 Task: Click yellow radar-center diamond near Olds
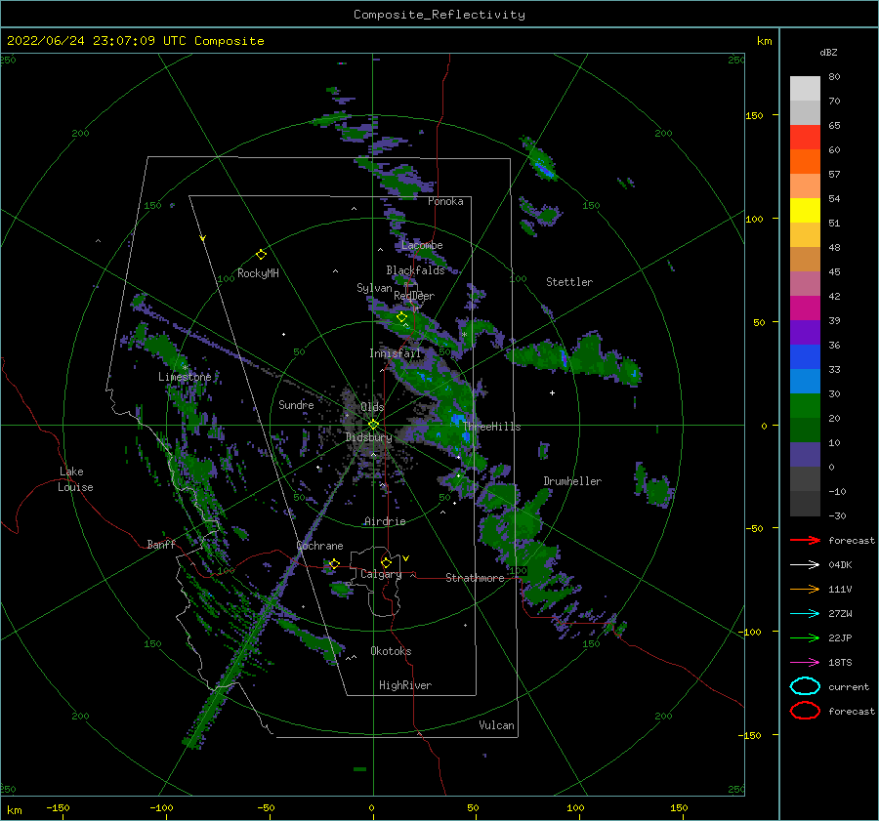(x=373, y=425)
